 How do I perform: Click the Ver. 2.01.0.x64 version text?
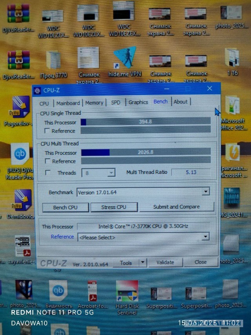(x=90, y=264)
